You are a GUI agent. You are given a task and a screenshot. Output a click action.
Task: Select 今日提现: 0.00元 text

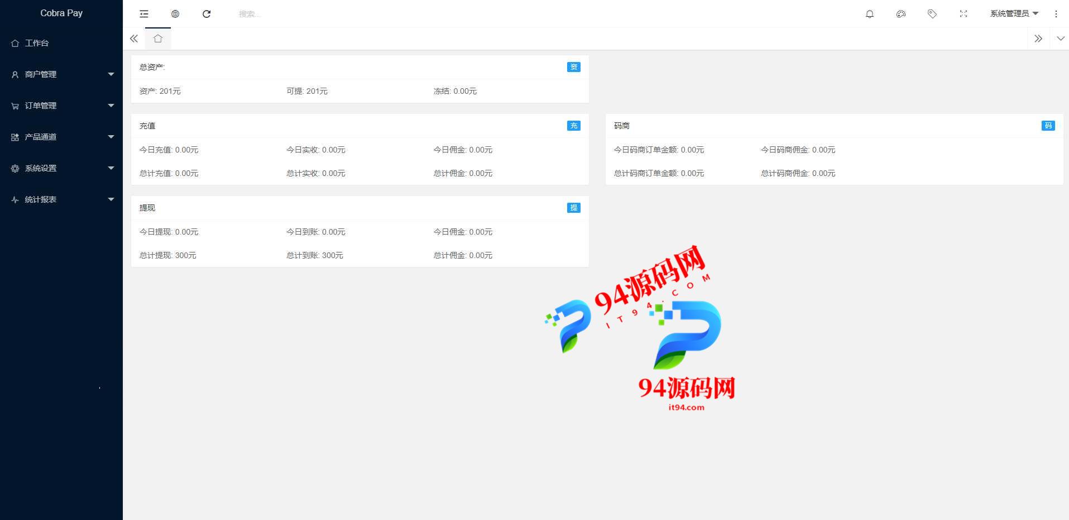click(x=169, y=232)
